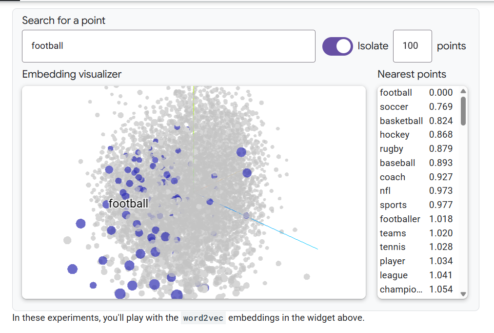Toggle the Isolate switch off
This screenshot has height=333, width=494.
(337, 46)
